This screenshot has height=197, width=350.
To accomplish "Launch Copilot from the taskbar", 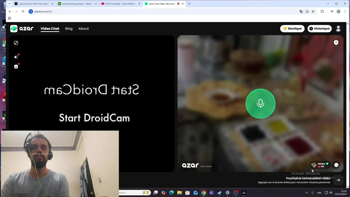I will click(x=164, y=193).
